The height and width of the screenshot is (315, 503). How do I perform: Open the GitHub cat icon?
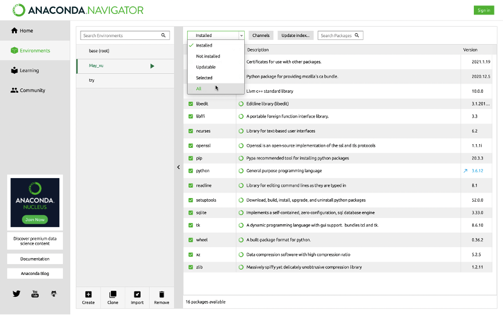[x=54, y=294]
